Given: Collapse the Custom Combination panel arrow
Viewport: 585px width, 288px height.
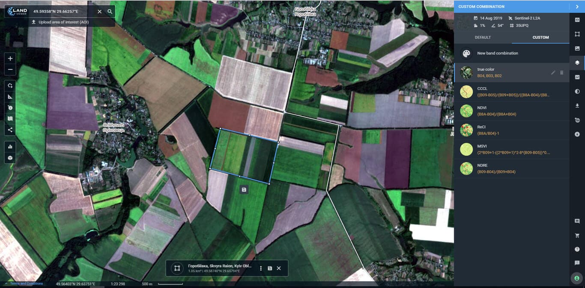Looking at the screenshot, I should pyautogui.click(x=577, y=7).
